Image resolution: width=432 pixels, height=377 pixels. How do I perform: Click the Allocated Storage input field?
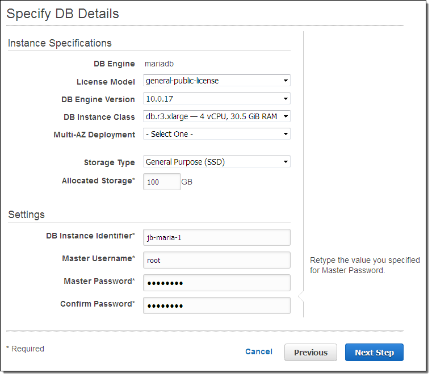(161, 182)
